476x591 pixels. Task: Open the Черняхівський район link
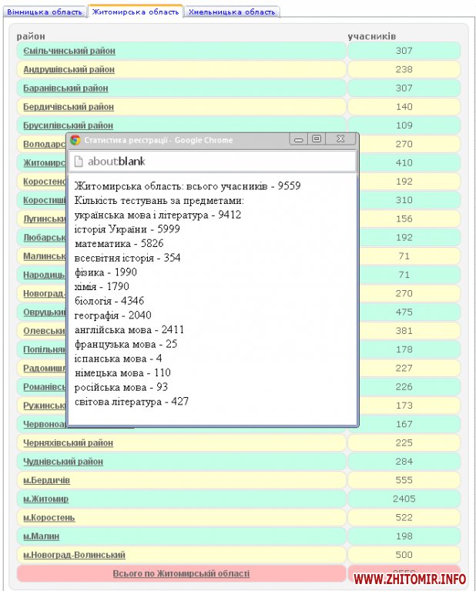(68, 443)
